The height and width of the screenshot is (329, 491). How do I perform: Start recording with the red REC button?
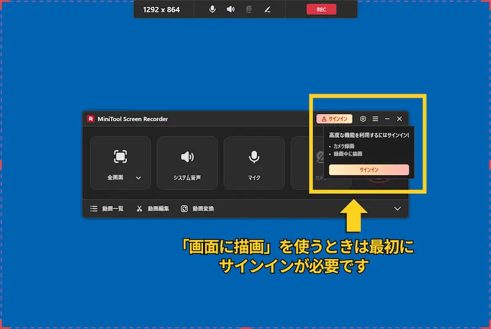tap(321, 9)
